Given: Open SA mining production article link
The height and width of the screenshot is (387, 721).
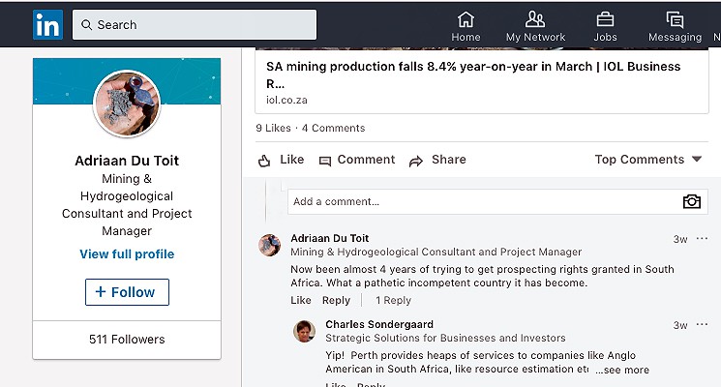Looking at the screenshot, I should coord(473,75).
